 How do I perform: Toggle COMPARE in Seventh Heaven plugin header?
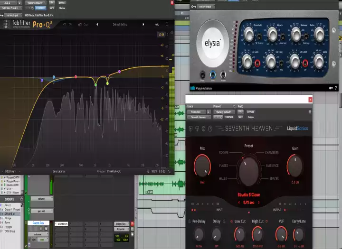[229, 117]
